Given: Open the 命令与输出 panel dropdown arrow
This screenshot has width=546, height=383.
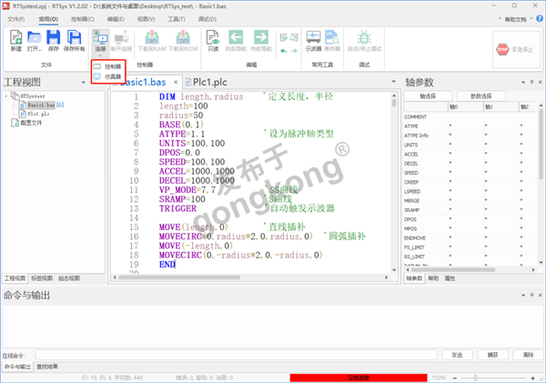Looking at the screenshot, I should tap(523, 296).
